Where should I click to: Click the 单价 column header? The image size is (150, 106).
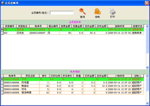pyautogui.click(x=44, y=76)
